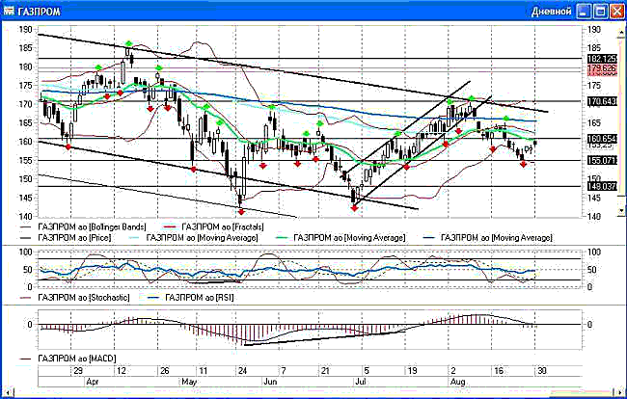Click the vertical scrollbar down arrow
The image size is (627, 399).
[x=621, y=210]
